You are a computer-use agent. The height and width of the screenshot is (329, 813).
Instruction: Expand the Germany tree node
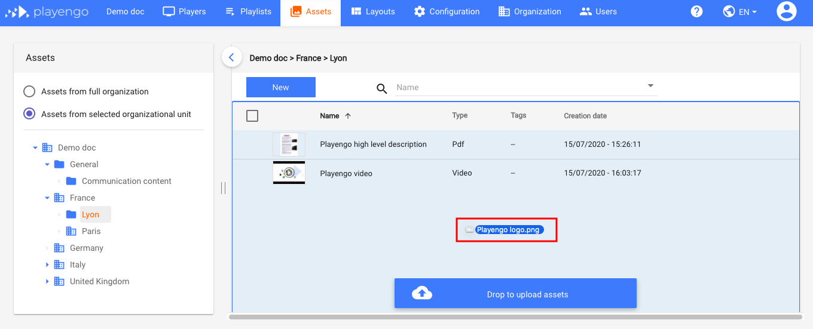pyautogui.click(x=47, y=248)
